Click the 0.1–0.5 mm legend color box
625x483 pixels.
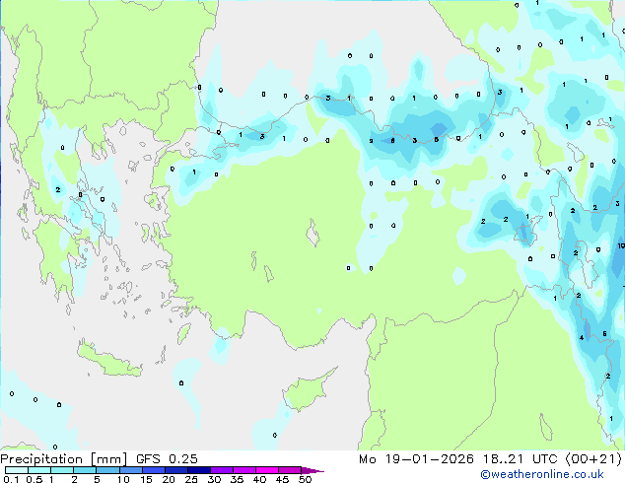tap(17, 470)
